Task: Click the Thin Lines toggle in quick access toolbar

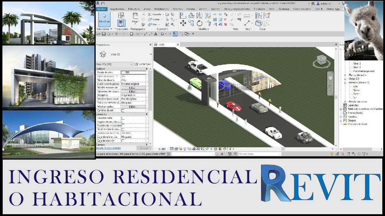Action: (175, 34)
